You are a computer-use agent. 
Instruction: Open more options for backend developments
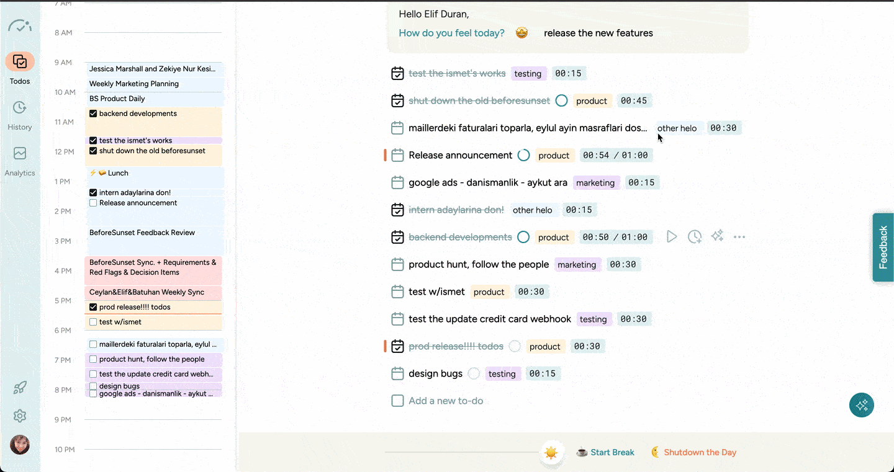pos(739,237)
